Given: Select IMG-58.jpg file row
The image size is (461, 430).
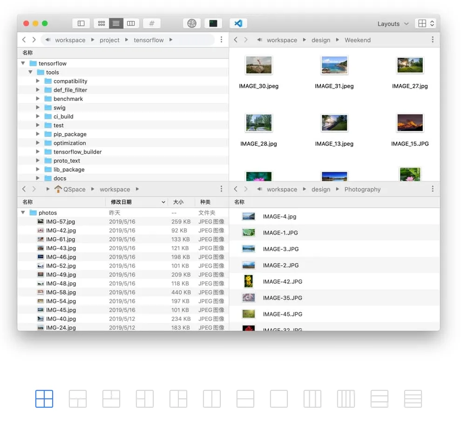Looking at the screenshot, I should 123,292.
